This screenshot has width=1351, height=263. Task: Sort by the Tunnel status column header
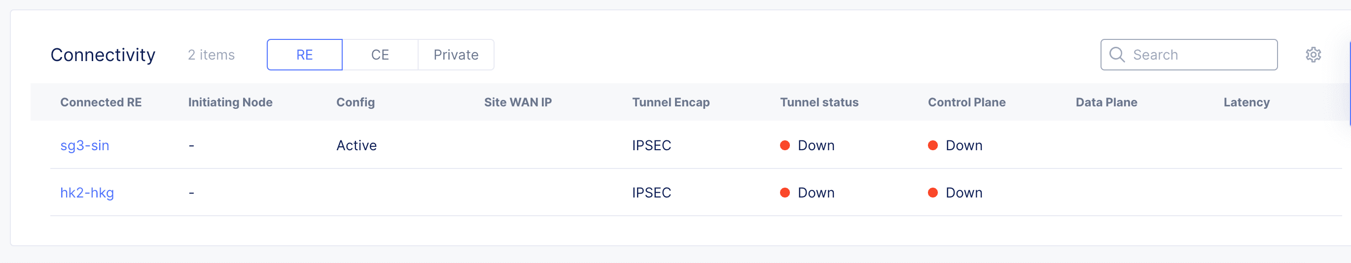(818, 102)
